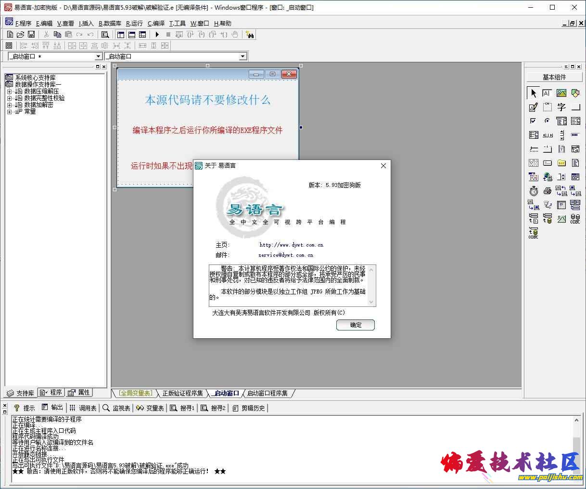Open the C.编译 menu
Viewport: 586px width, 489px height.
(x=156, y=23)
